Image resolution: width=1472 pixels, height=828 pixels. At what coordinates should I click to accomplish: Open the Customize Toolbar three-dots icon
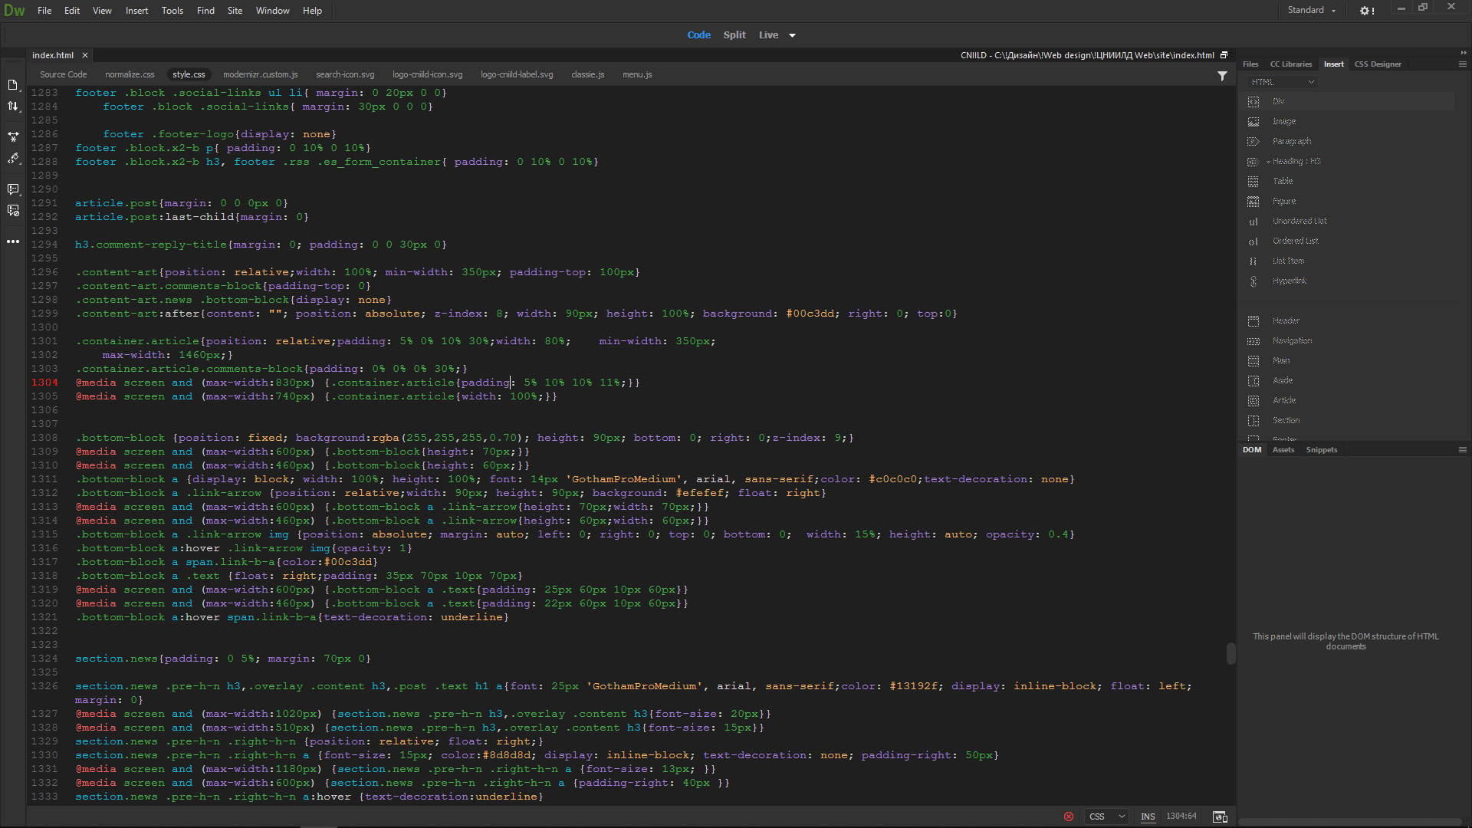coord(13,242)
